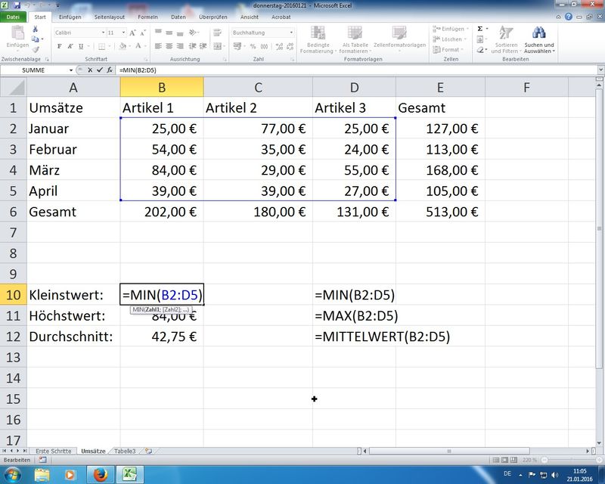Click the Save icon in quick access toolbar
Image resolution: width=605 pixels, height=484 pixels.
tap(17, 5)
